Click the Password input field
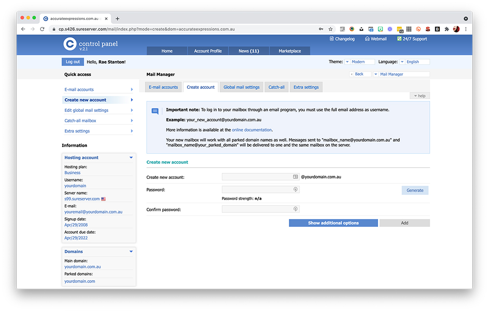The width and height of the screenshot is (489, 311). [x=261, y=189]
